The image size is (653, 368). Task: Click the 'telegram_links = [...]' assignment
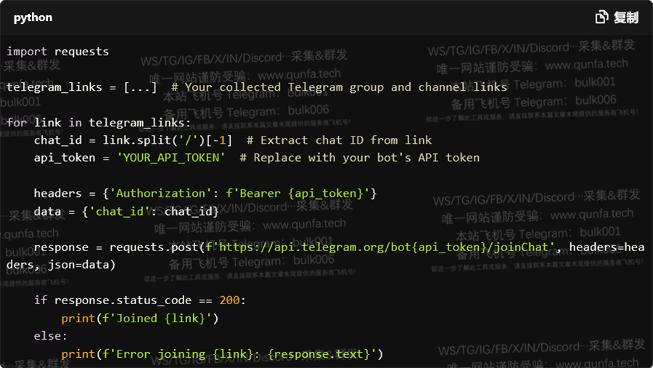pyautogui.click(x=81, y=87)
